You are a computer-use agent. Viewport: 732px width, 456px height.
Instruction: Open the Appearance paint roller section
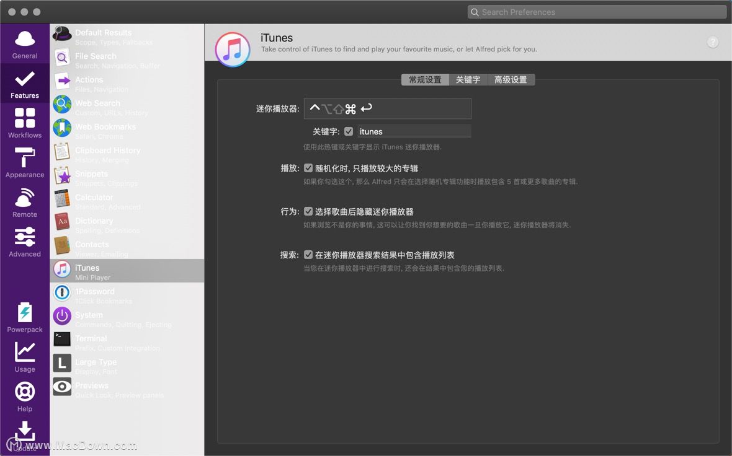pos(25,163)
